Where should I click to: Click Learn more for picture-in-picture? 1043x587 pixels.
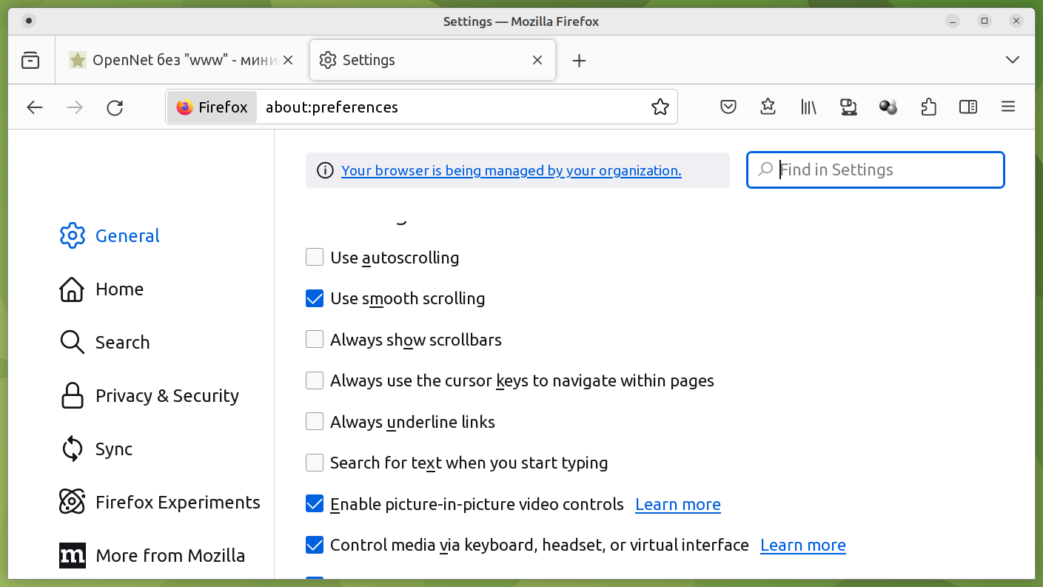coord(677,505)
